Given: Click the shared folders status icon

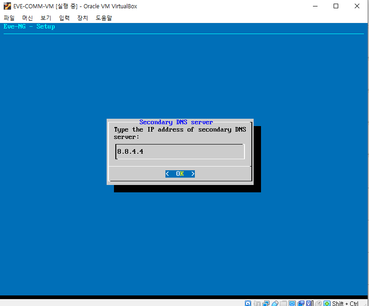Looking at the screenshot, I should [284, 303].
